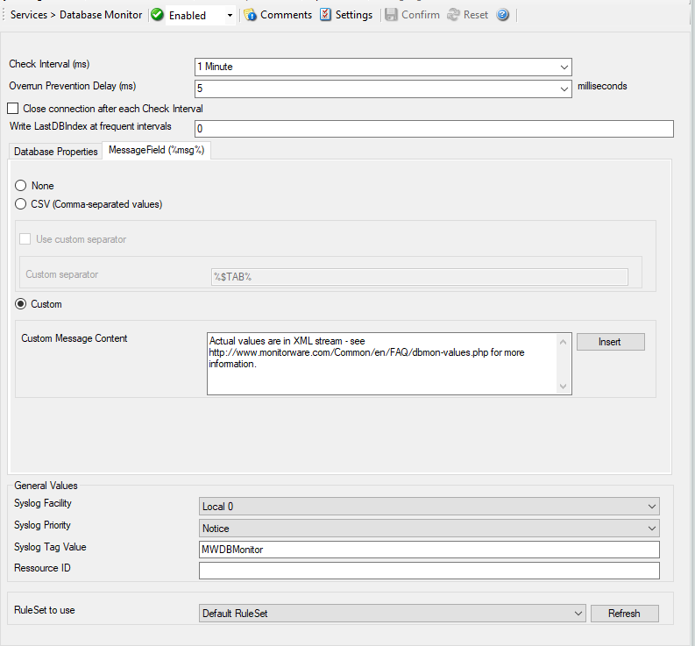695x646 pixels.
Task: Open the RuleSet to use dropdown
Action: (x=577, y=614)
